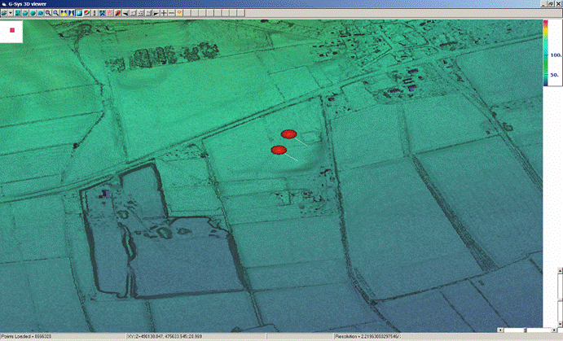This screenshot has width=563, height=341.
Task: Click the yellow icon at toolbar end
Action: tap(179, 13)
